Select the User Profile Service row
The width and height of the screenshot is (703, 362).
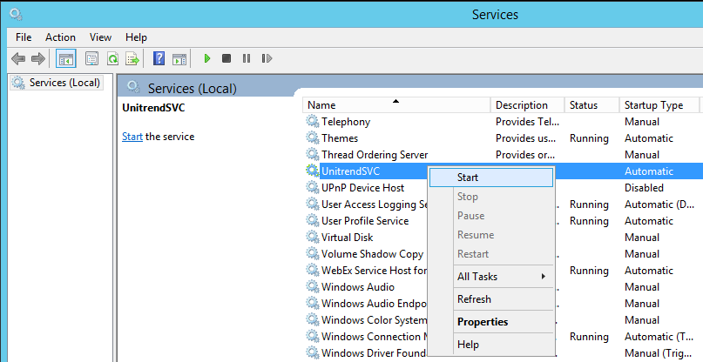pyautogui.click(x=366, y=221)
